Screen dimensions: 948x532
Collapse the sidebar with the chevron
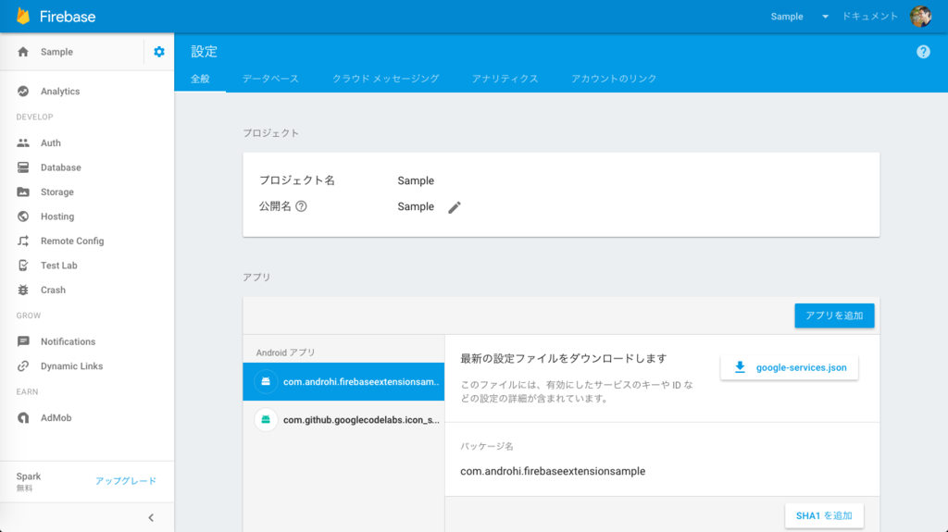click(151, 518)
